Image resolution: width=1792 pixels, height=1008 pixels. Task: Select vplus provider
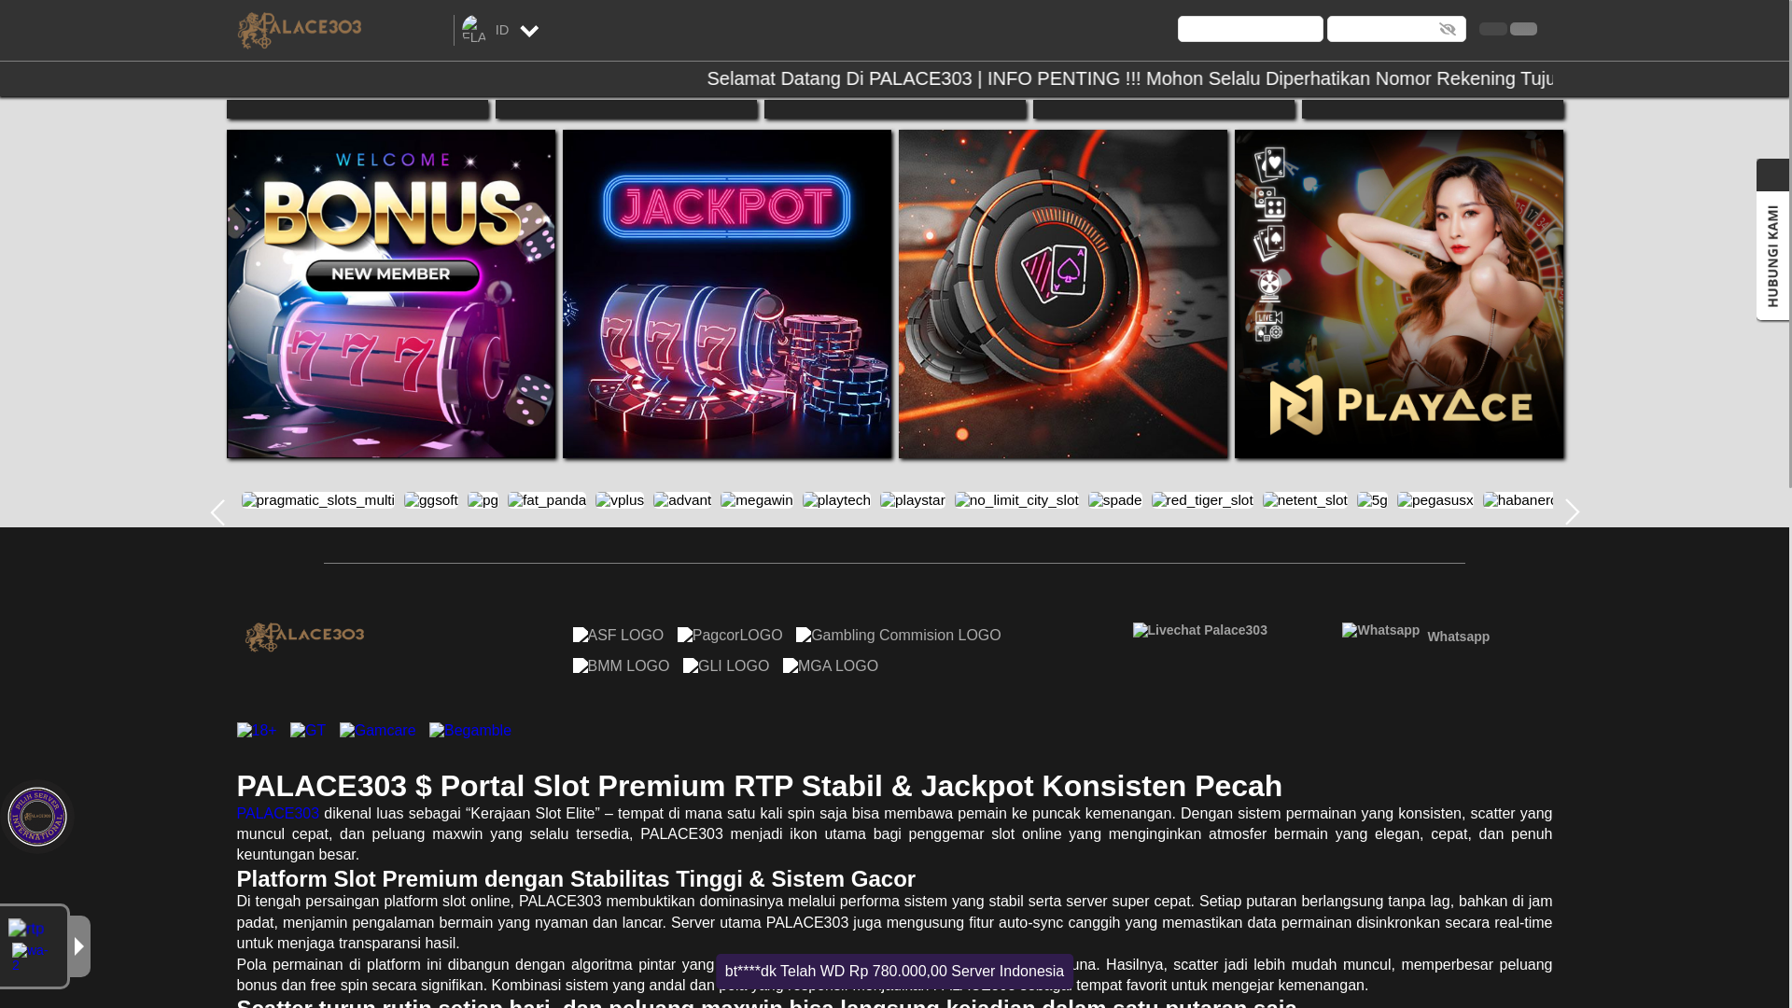tap(620, 500)
